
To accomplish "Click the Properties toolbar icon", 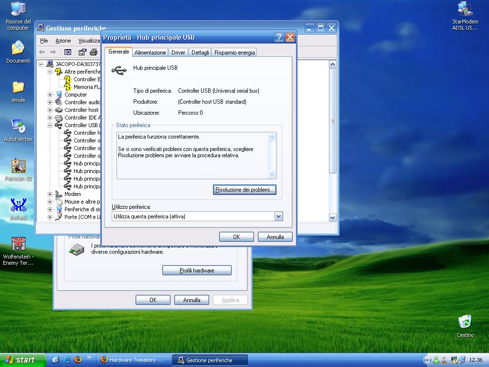I will point(83,52).
